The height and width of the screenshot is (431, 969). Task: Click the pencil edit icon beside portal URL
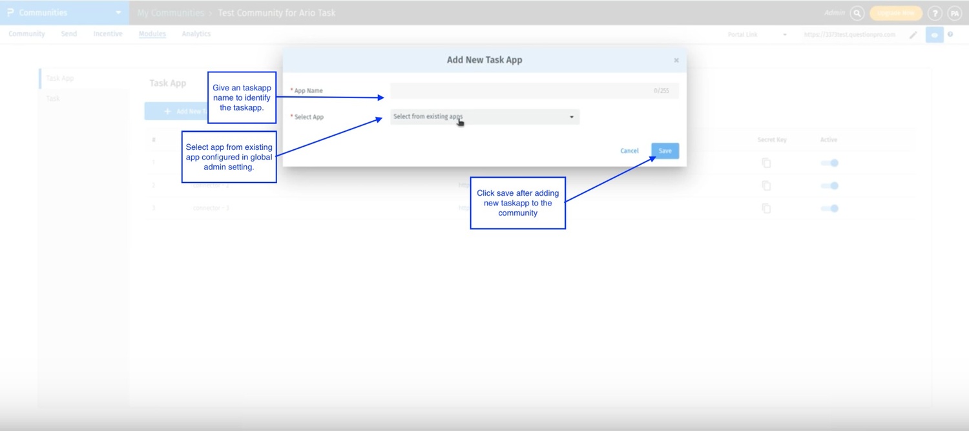pos(913,35)
